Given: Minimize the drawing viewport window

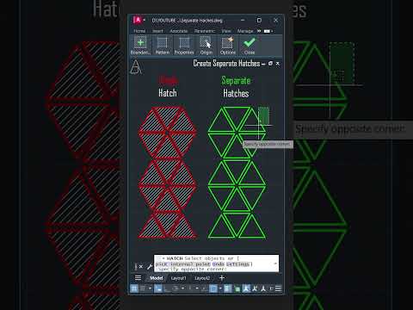Looking at the screenshot, I should pyautogui.click(x=263, y=64).
